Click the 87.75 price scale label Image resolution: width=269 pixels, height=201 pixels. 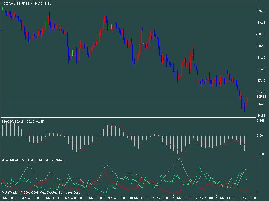(261, 69)
